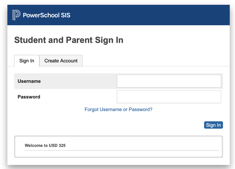
Task: Submit with the blue Sign In button
Action: click(x=213, y=125)
